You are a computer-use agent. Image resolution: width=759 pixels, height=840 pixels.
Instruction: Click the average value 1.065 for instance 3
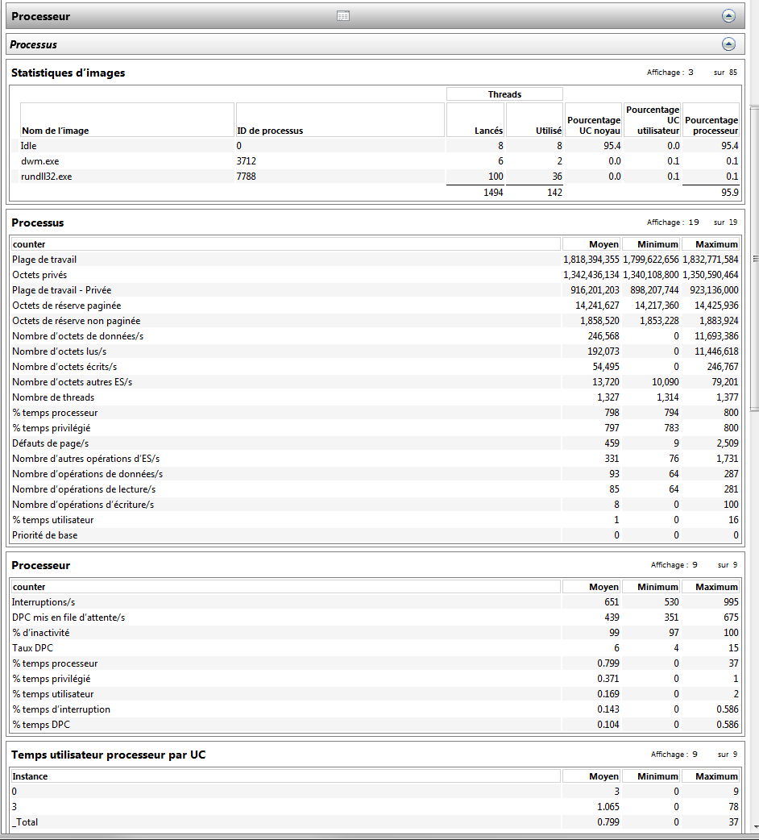[x=608, y=807]
